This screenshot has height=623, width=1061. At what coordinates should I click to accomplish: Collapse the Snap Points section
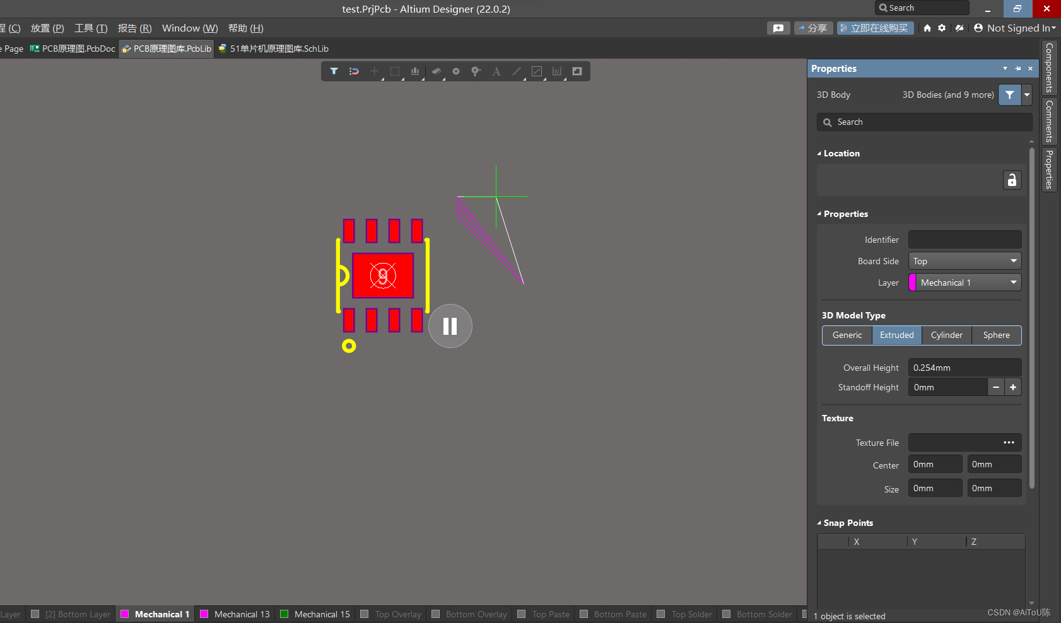pos(819,523)
